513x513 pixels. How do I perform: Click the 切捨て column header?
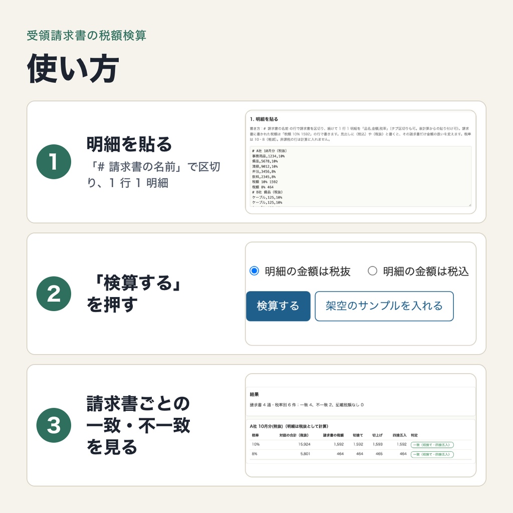coord(358,435)
